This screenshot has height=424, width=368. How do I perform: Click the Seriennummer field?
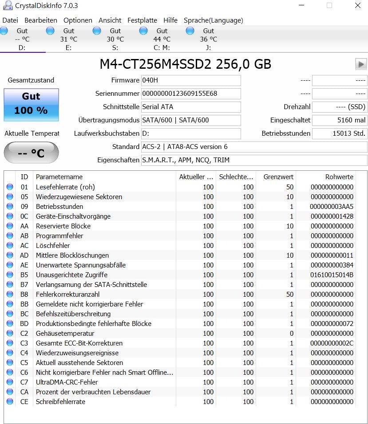tap(191, 94)
